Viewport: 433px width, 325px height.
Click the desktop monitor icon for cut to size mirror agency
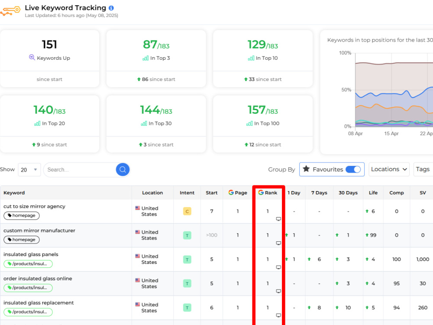(x=278, y=219)
